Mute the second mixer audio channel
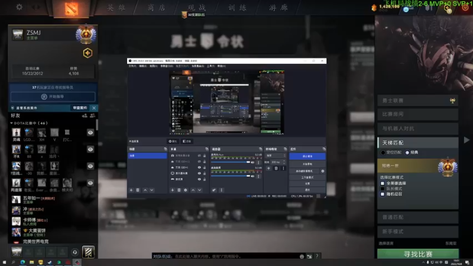Viewport: 473px width, 266px height. tap(253, 176)
